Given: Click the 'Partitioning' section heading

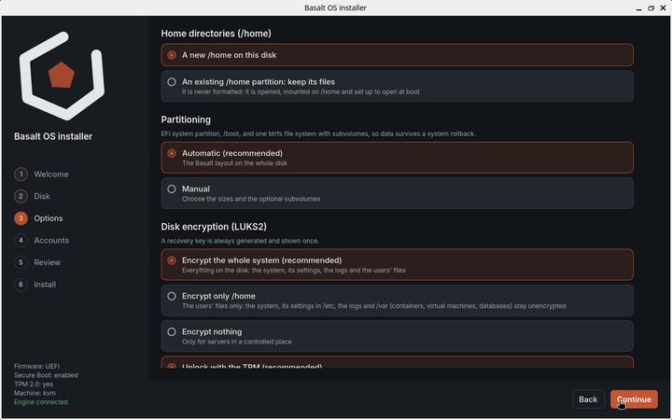Looking at the screenshot, I should pos(186,119).
